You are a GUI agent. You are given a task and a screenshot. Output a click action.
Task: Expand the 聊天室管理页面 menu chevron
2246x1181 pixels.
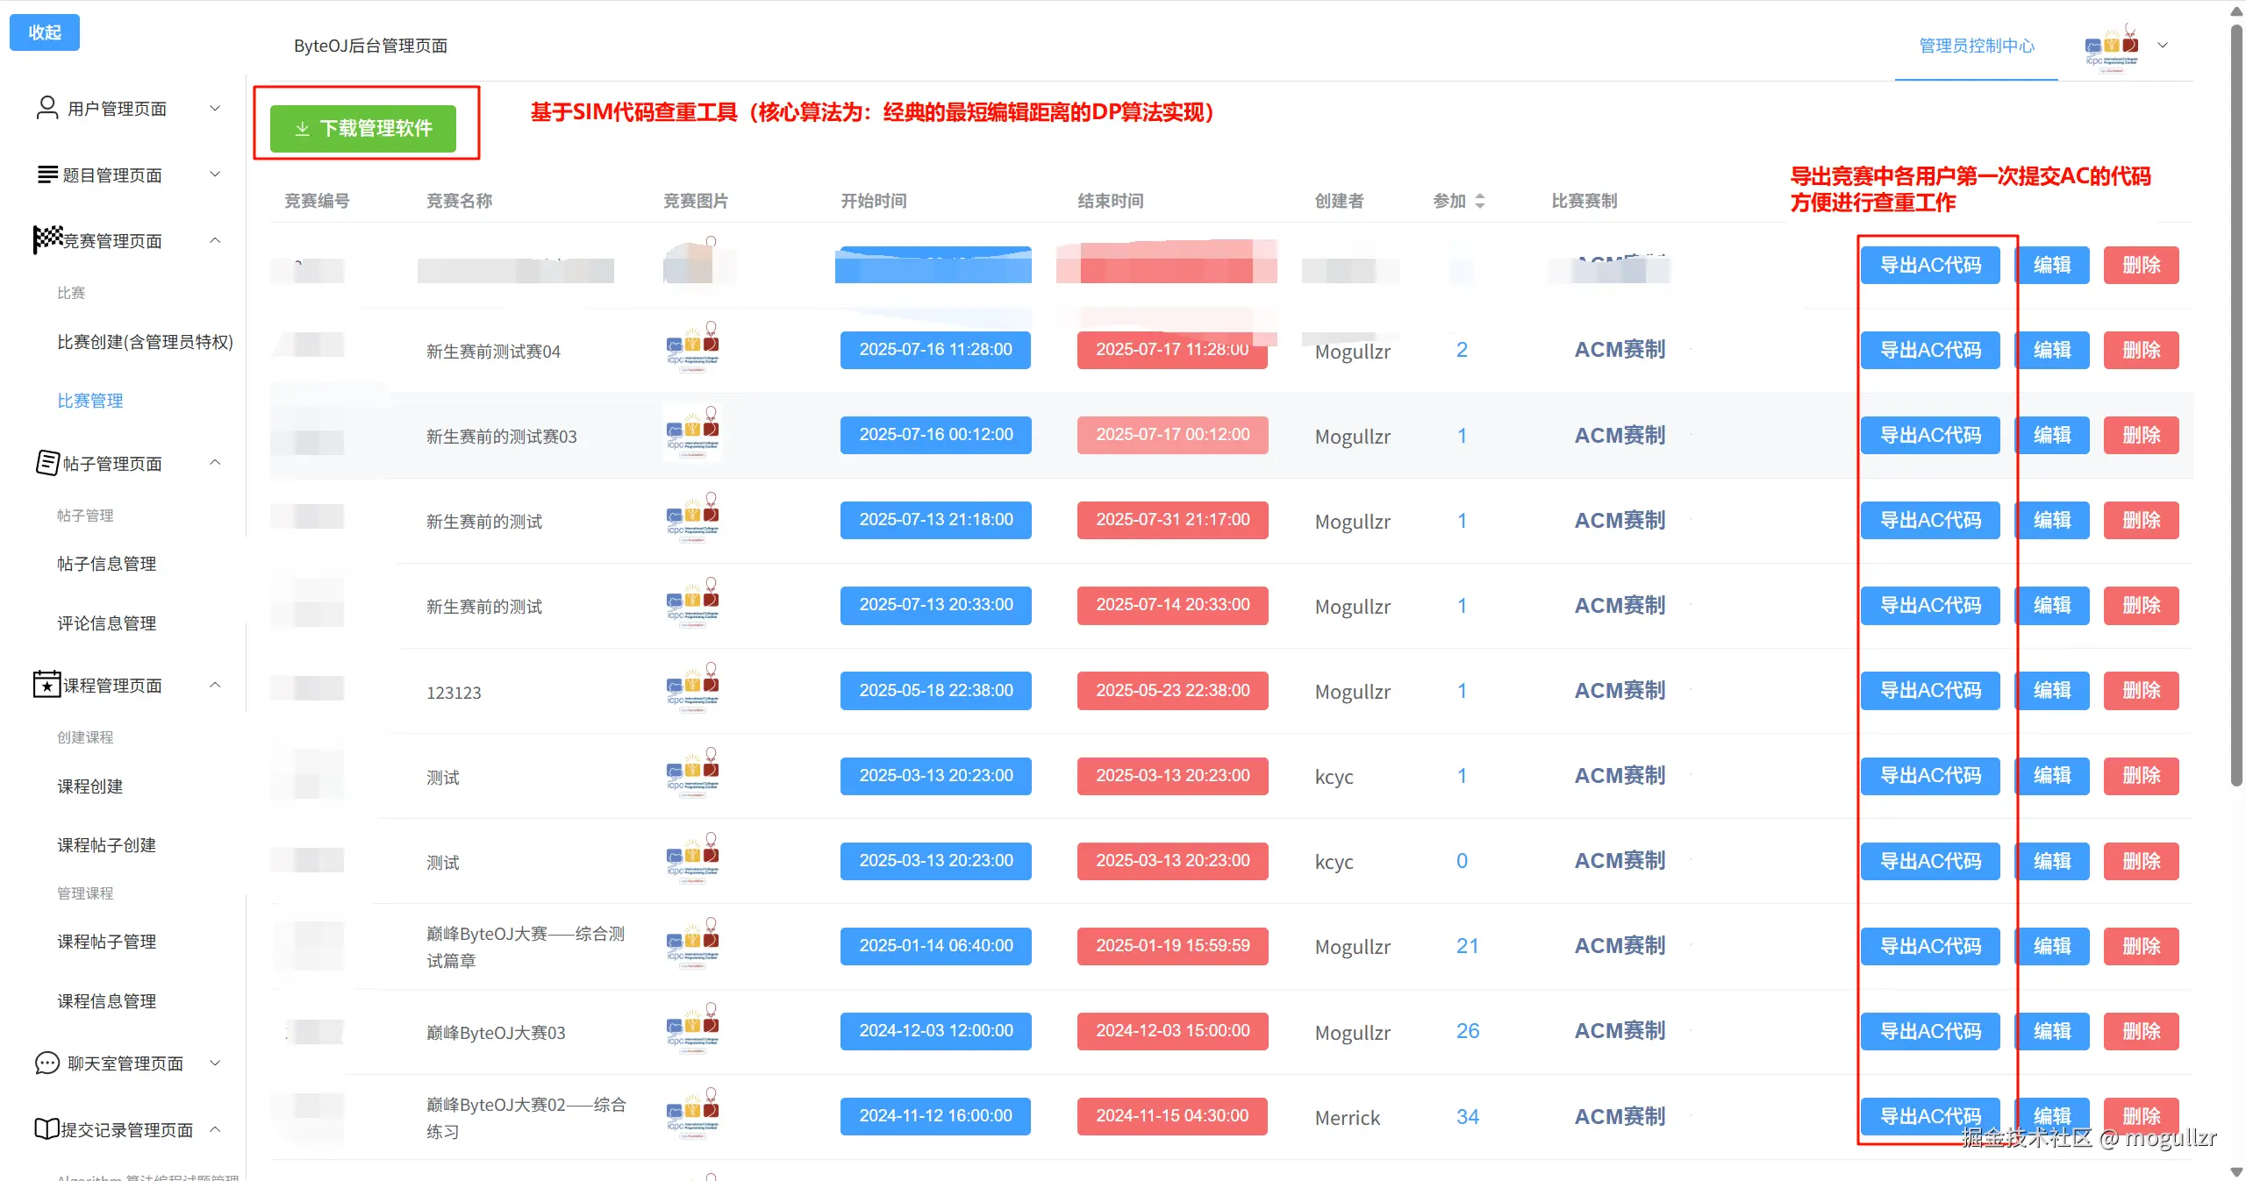pyautogui.click(x=215, y=1063)
